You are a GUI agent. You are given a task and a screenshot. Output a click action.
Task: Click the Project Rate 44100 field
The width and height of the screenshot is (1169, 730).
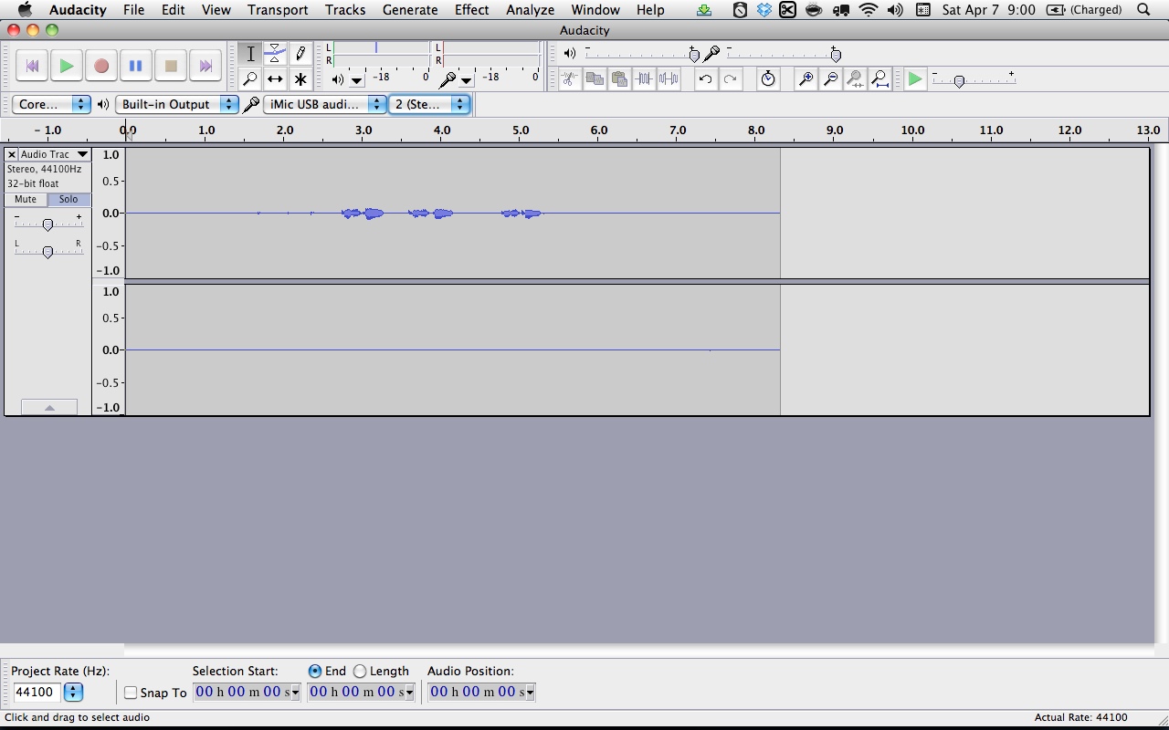click(x=37, y=692)
